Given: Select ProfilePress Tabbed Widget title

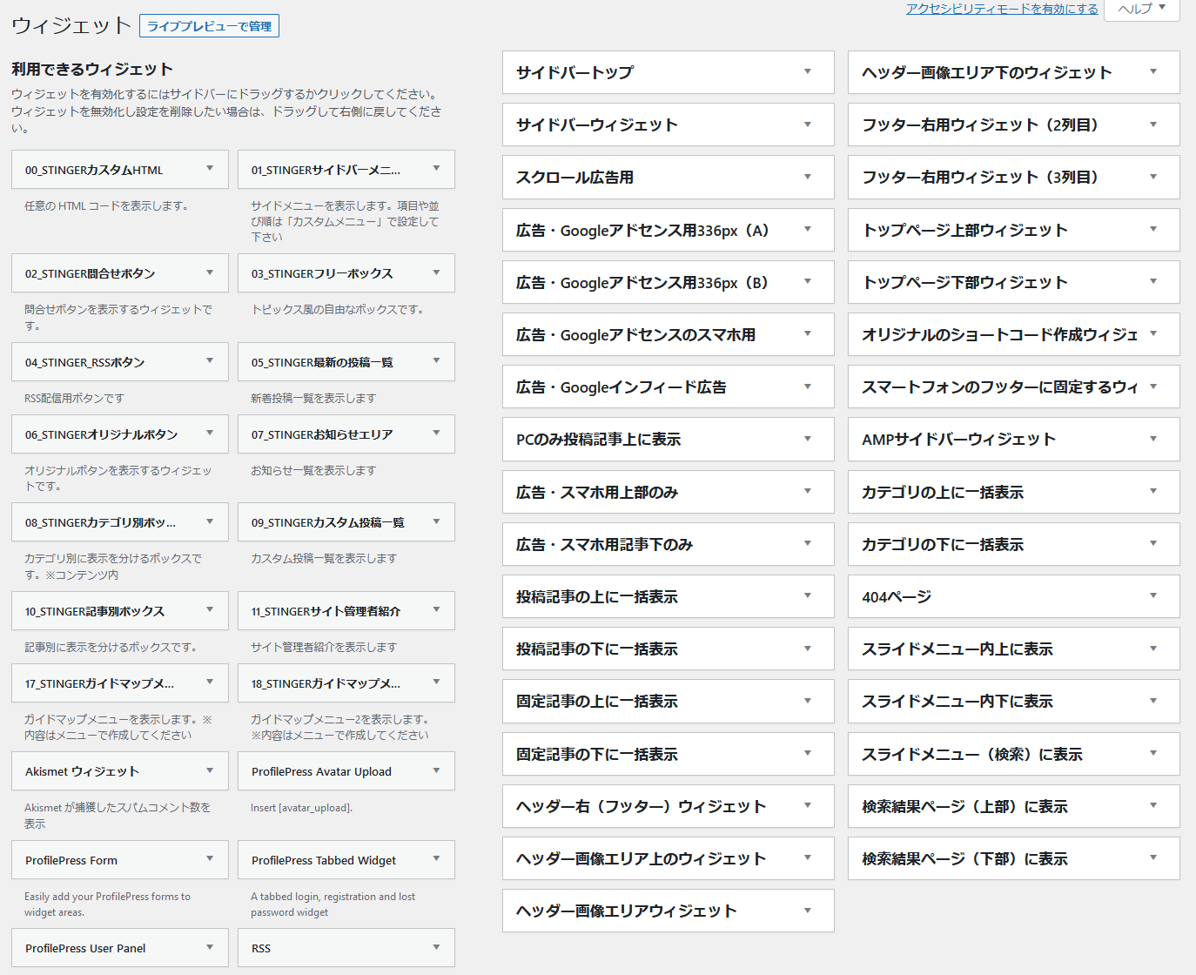Looking at the screenshot, I should tap(324, 860).
